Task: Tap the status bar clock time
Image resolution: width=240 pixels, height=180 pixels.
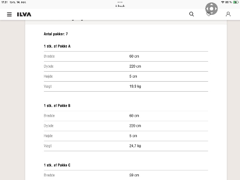Action: 4,2
